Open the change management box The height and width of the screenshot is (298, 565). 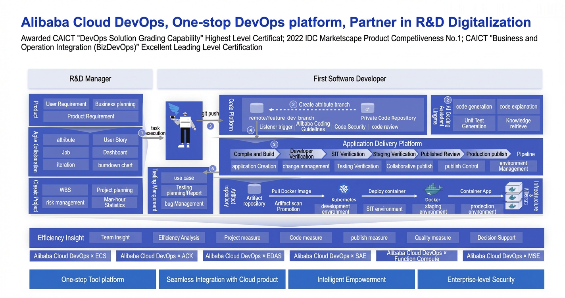click(x=306, y=166)
